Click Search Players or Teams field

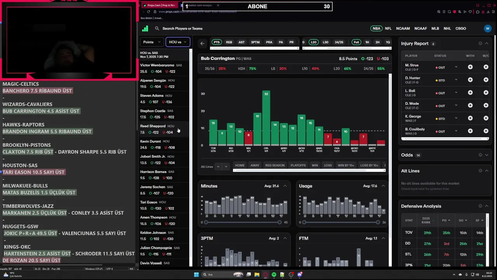(182, 28)
